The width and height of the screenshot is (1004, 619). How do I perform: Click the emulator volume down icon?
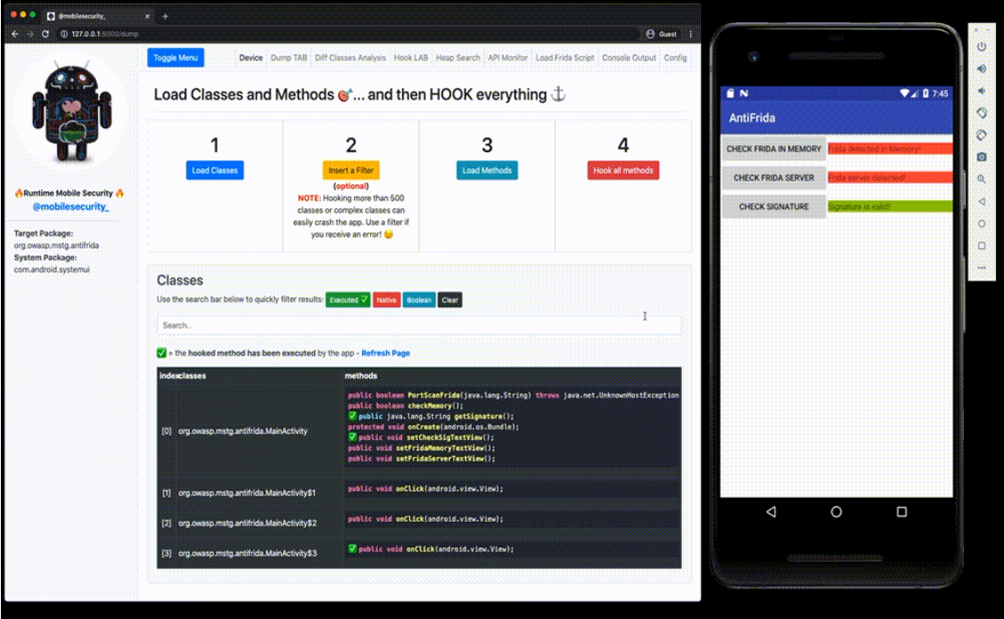[x=982, y=91]
